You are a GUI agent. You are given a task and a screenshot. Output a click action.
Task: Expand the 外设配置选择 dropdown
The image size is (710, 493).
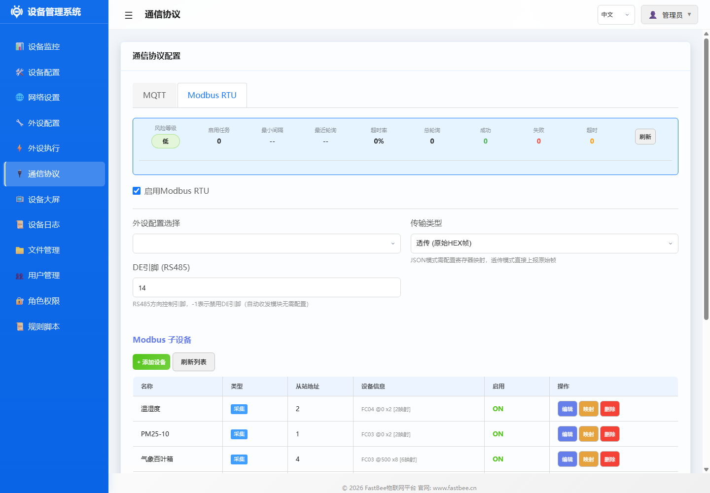(266, 244)
